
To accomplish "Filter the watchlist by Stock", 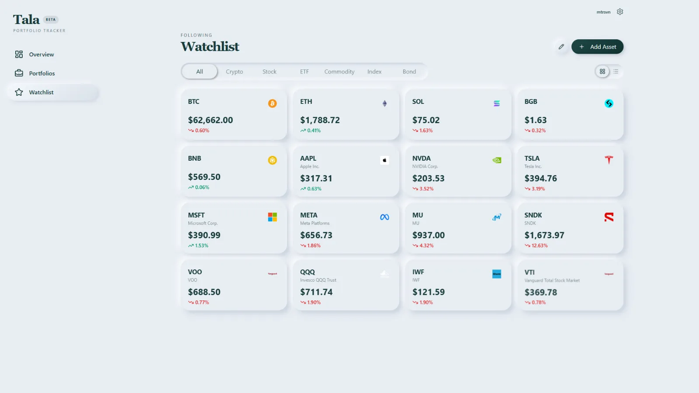I will pos(270,72).
